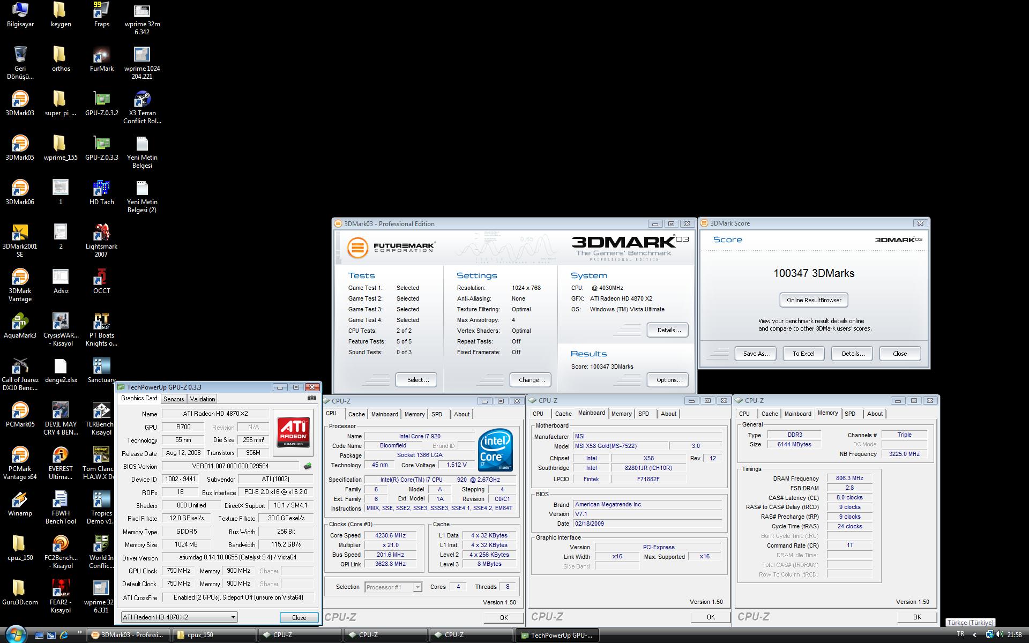Click Select under the 3DMark03 Tests section
1029x643 pixels.
tap(417, 380)
